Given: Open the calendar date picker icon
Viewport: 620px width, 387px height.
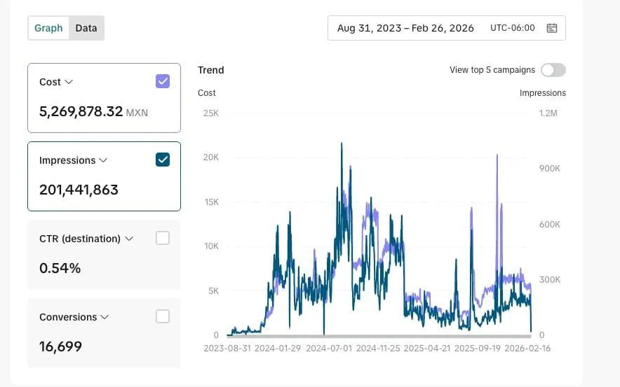Looking at the screenshot, I should coord(552,28).
